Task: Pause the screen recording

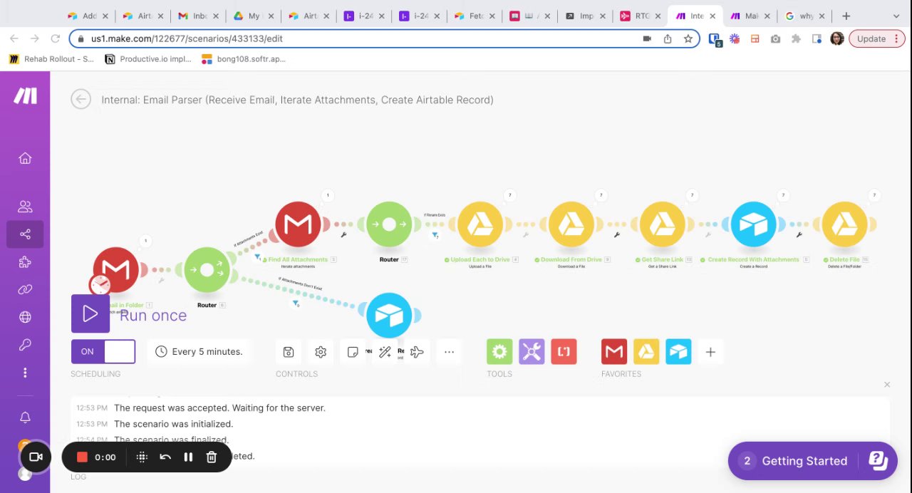Action: [188, 457]
